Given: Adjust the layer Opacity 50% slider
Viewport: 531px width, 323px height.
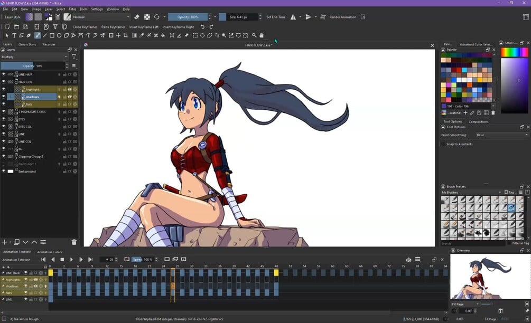Looking at the screenshot, I should pos(33,65).
